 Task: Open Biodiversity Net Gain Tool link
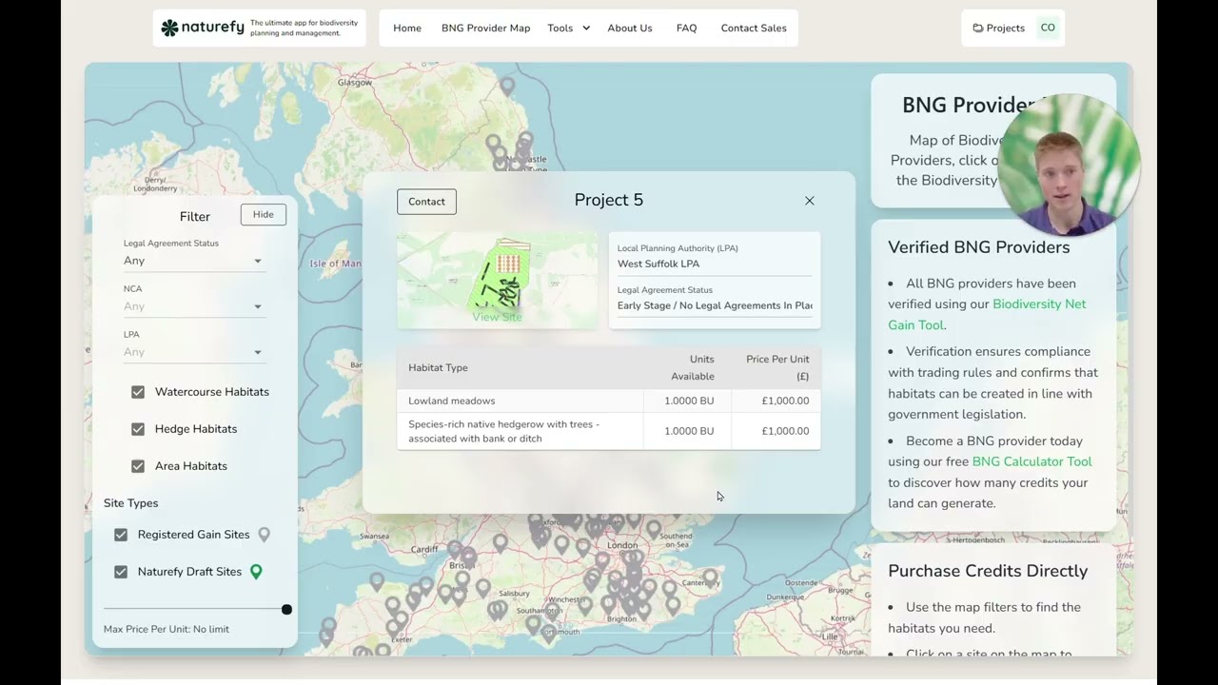point(987,315)
